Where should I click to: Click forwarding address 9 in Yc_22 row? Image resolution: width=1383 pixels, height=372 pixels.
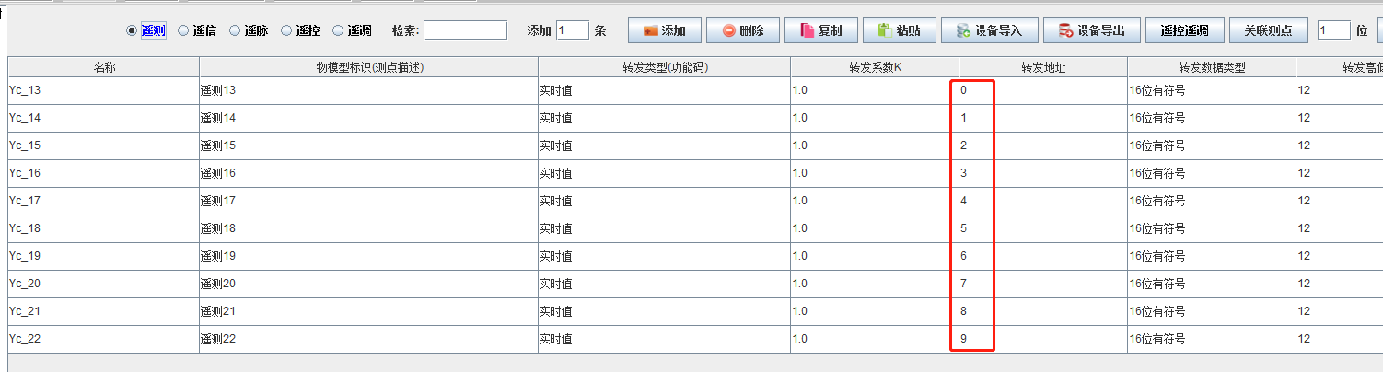click(x=1043, y=339)
